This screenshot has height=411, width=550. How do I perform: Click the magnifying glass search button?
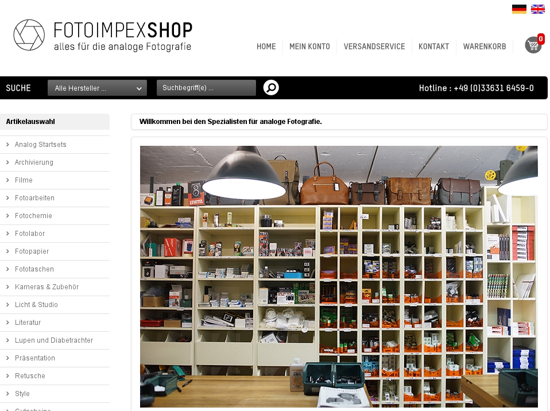[271, 88]
